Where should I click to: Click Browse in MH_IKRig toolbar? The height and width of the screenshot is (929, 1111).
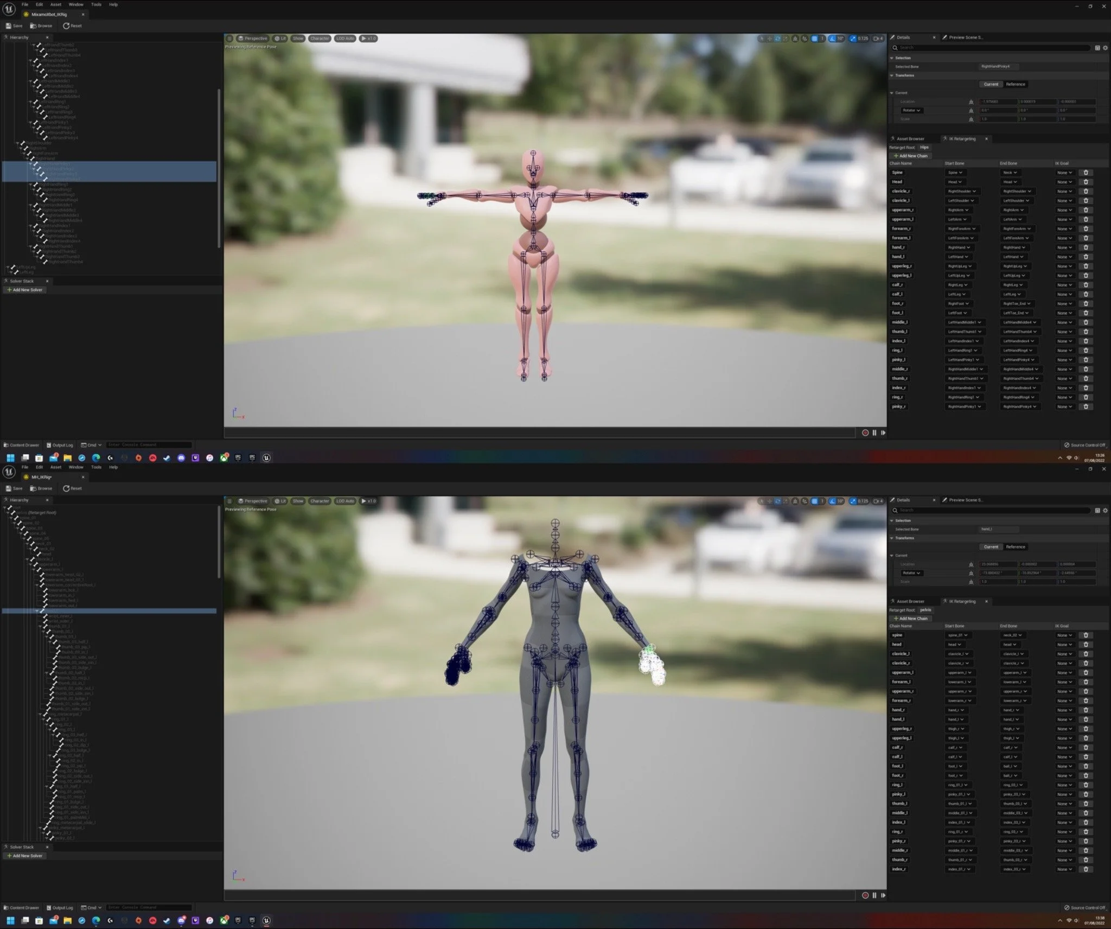[41, 488]
